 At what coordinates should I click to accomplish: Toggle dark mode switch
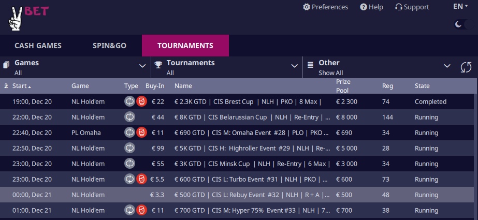click(x=463, y=24)
